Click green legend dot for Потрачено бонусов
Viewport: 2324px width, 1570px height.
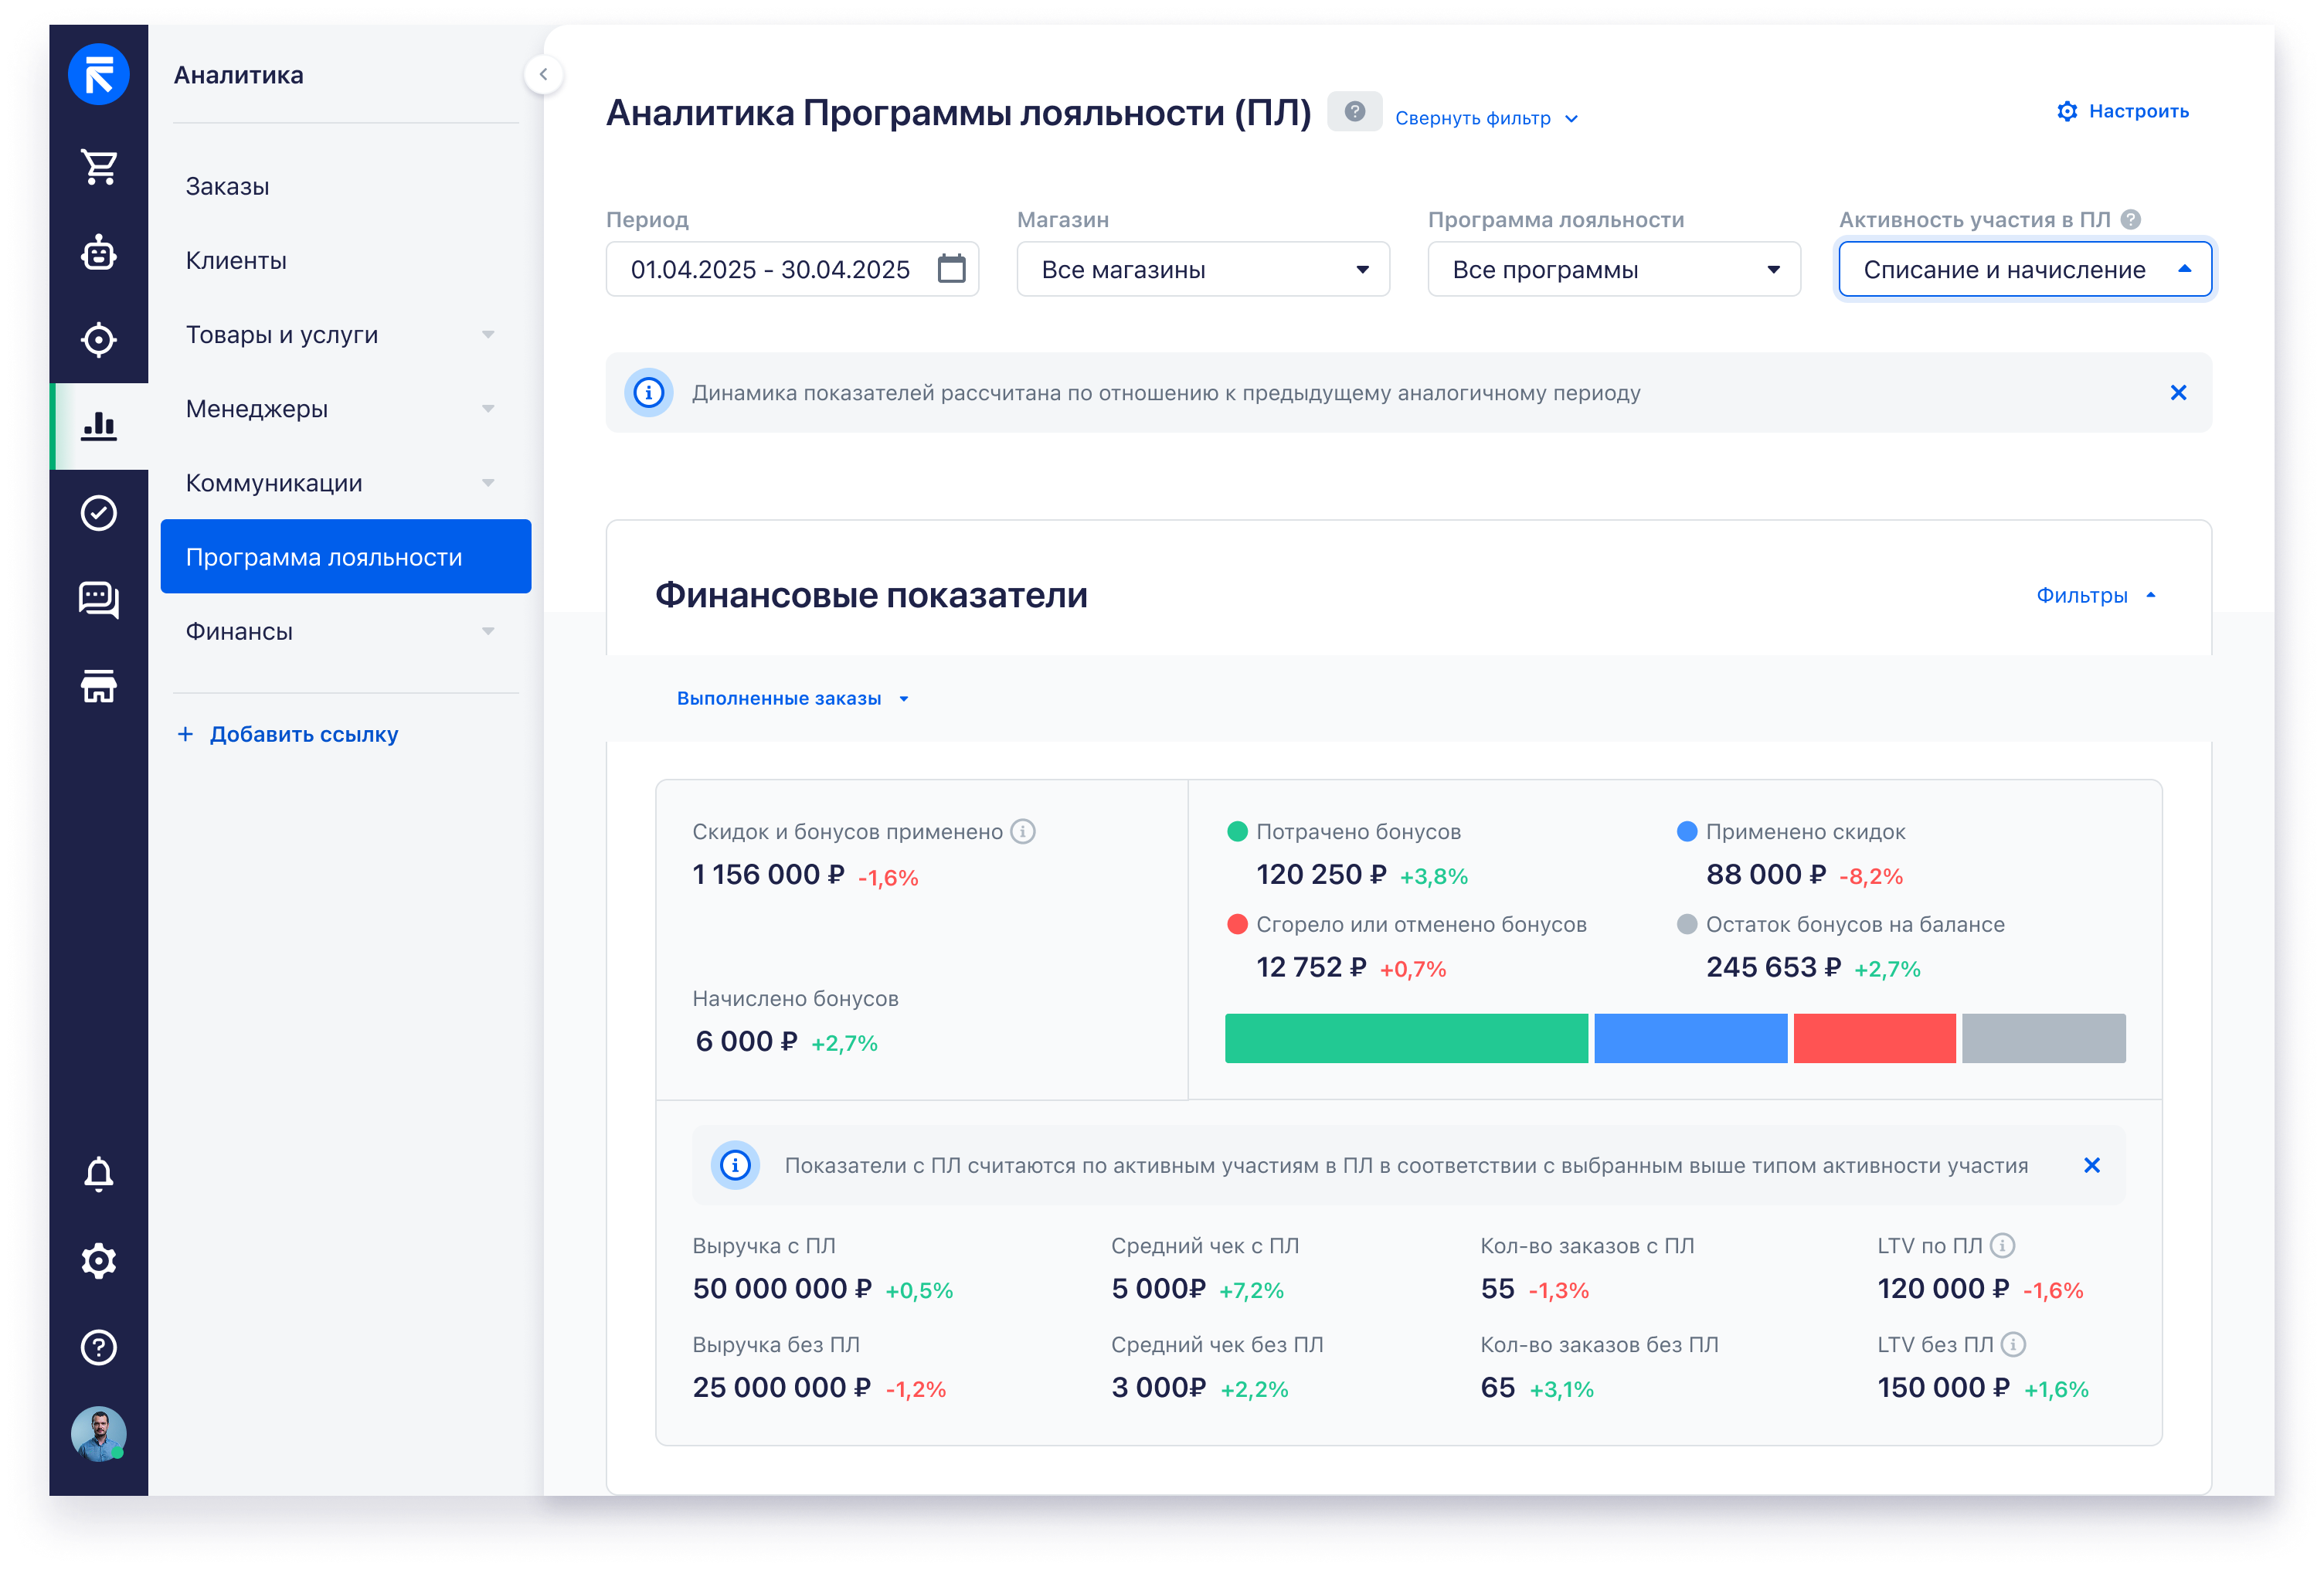(x=1237, y=831)
